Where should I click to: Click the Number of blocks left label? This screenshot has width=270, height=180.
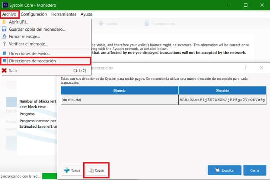[38, 101]
